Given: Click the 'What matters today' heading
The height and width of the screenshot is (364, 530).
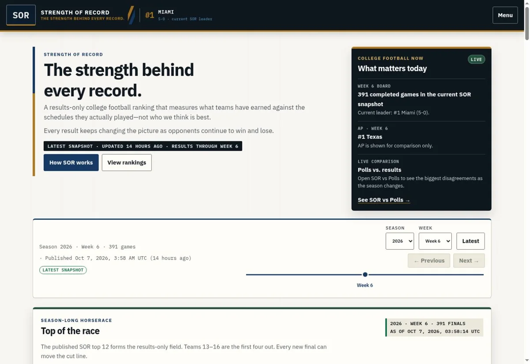Looking at the screenshot, I should (x=392, y=68).
